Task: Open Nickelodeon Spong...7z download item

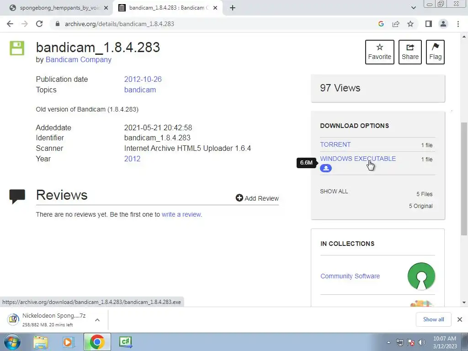Action: (x=48, y=319)
